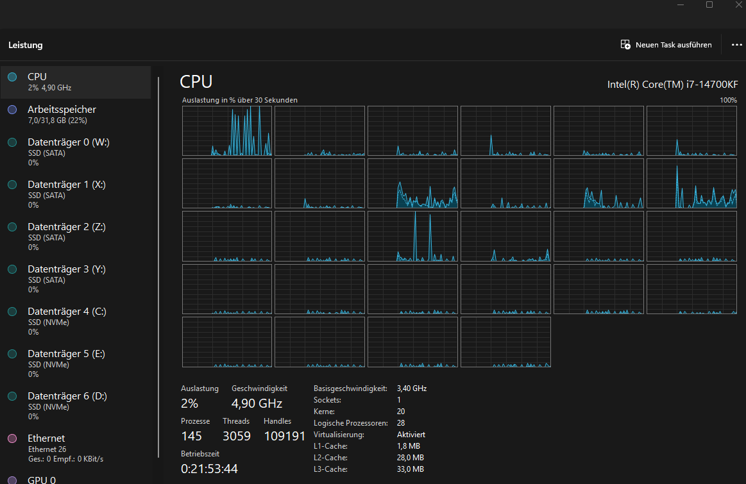Click the Datenträger 3 (Y:) circle icon
Screen dimensions: 746x484
pos(12,269)
